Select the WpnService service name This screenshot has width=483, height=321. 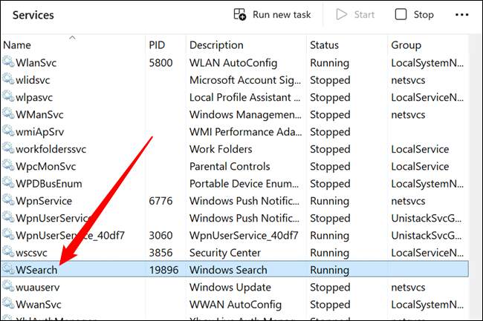pos(44,201)
